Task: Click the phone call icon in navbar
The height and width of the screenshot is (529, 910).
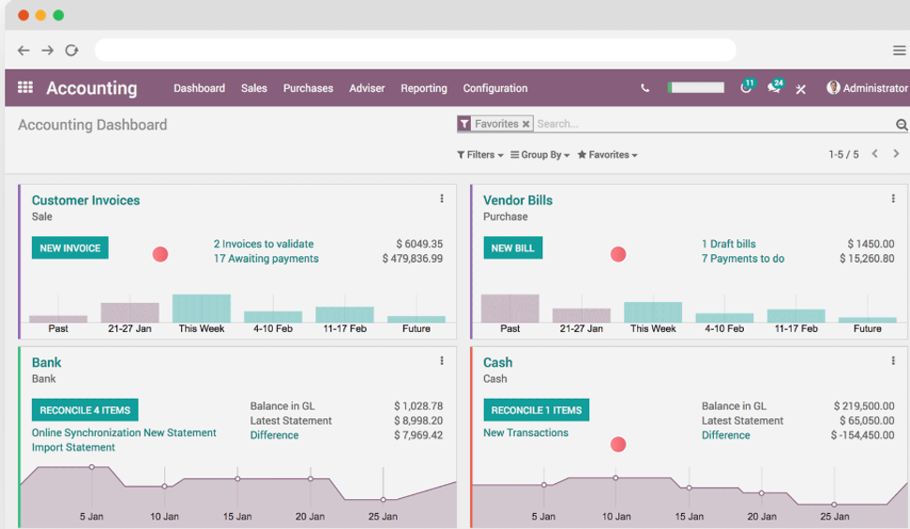Action: point(645,88)
